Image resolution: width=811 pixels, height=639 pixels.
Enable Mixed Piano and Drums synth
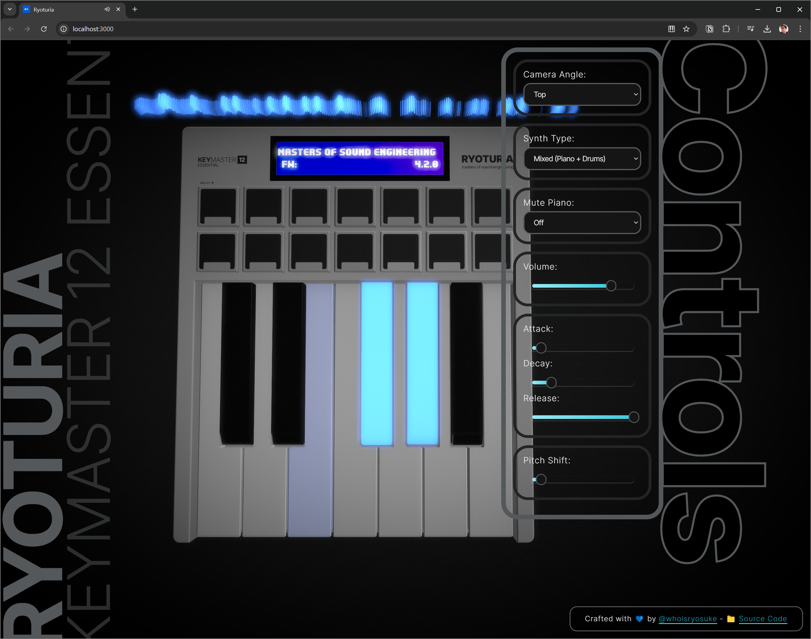(x=582, y=158)
